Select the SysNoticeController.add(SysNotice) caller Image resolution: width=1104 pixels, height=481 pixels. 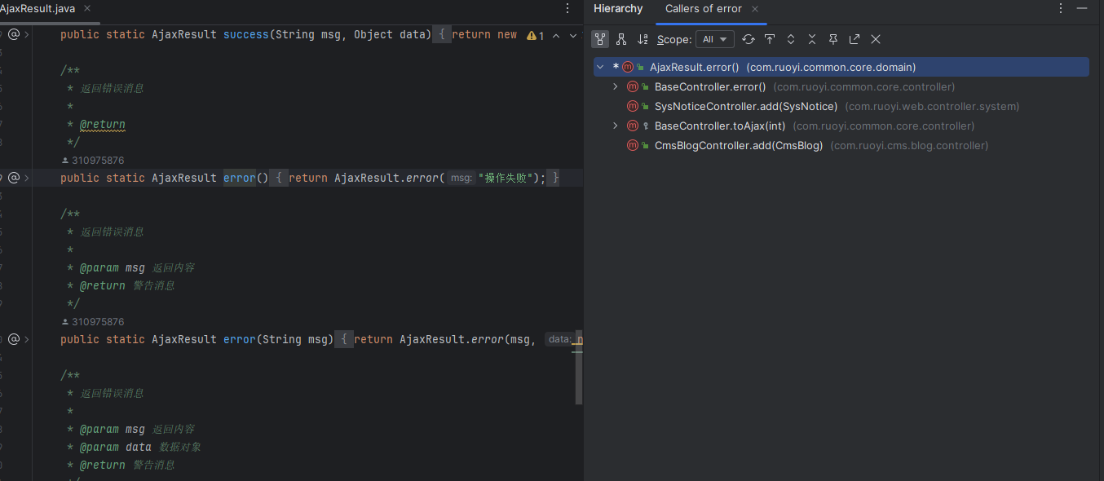click(x=745, y=106)
